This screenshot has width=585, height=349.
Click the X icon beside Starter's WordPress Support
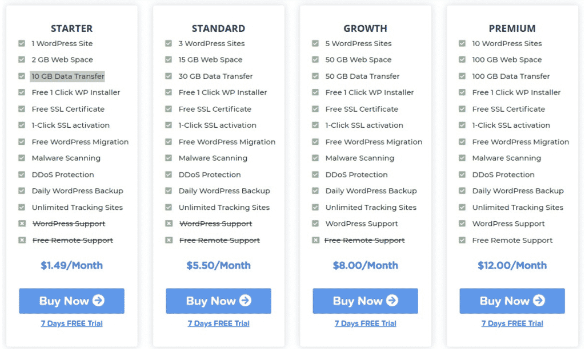click(22, 224)
